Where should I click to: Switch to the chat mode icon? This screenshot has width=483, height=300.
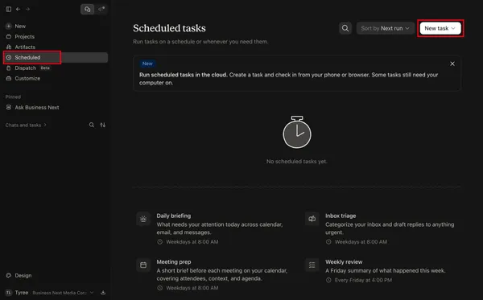click(x=88, y=9)
